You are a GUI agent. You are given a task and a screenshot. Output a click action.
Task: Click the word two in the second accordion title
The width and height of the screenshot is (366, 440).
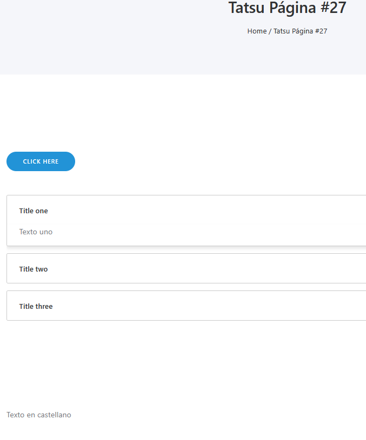pos(42,269)
